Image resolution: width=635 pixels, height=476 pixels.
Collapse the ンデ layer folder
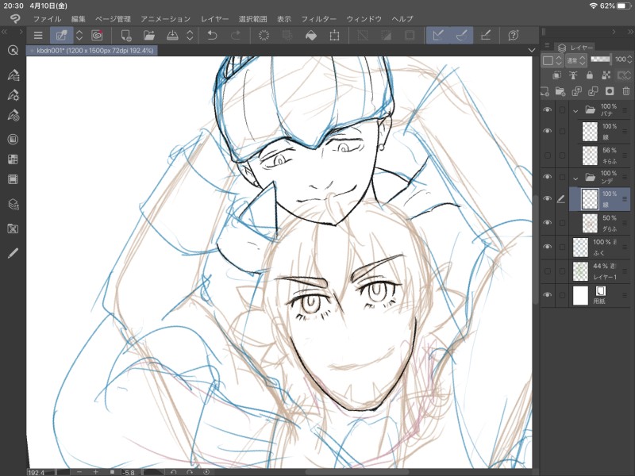pos(575,178)
